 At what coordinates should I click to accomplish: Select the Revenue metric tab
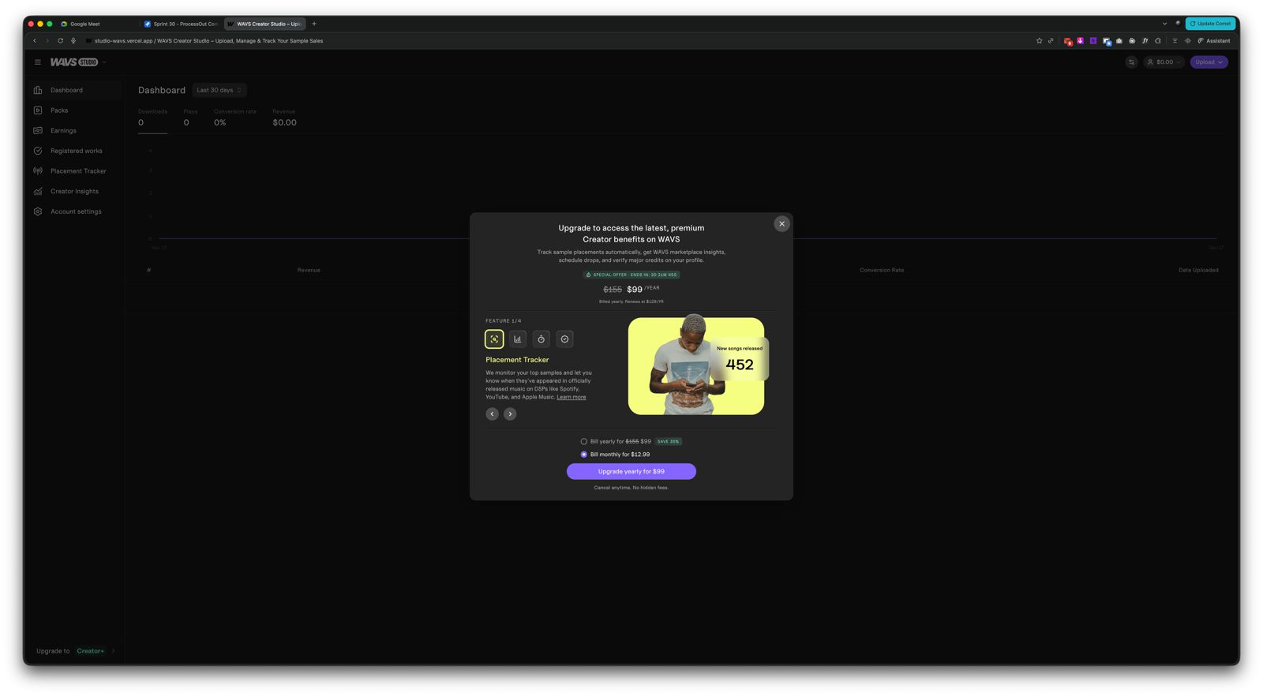[284, 118]
